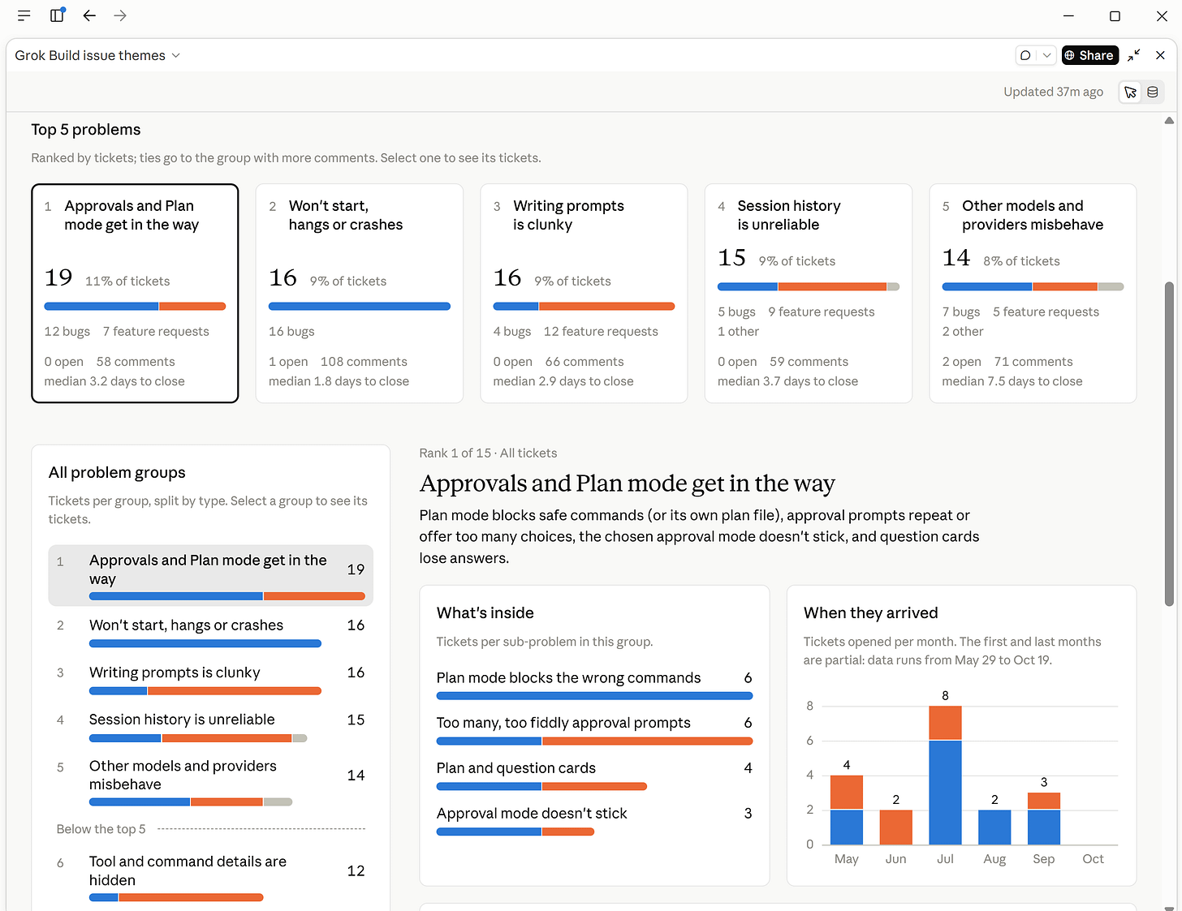This screenshot has width=1182, height=911.
Task: Click the Rank 1 of 15 · All tickets label
Action: coord(488,453)
